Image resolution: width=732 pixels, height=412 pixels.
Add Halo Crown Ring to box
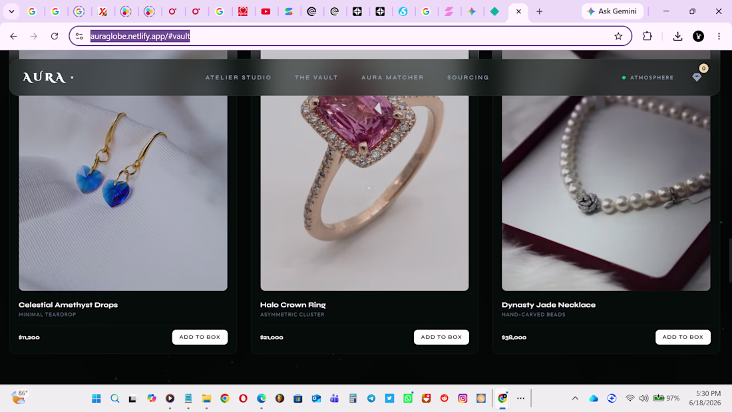441,337
